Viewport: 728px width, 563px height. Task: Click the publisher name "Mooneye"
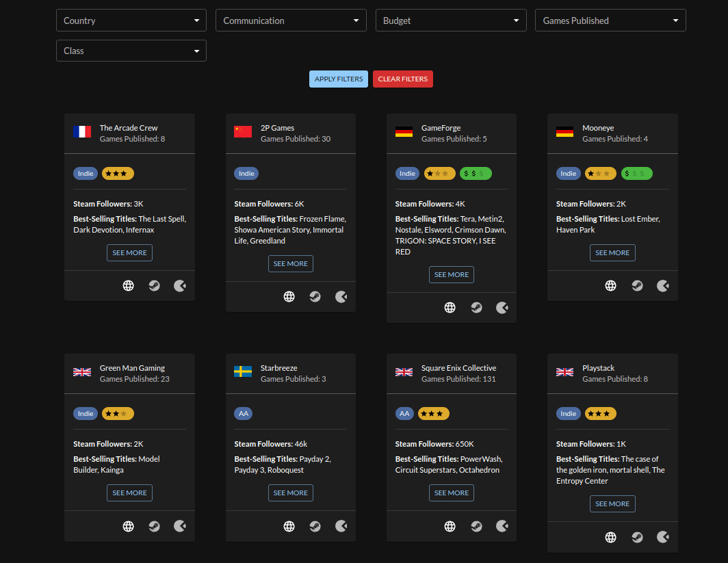(x=598, y=128)
